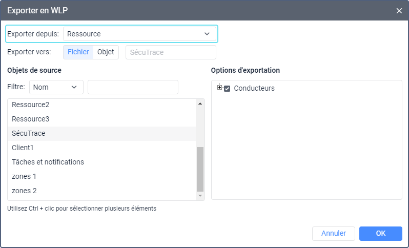Confirm the export with OK
Image resolution: width=409 pixels, height=248 pixels.
point(380,233)
